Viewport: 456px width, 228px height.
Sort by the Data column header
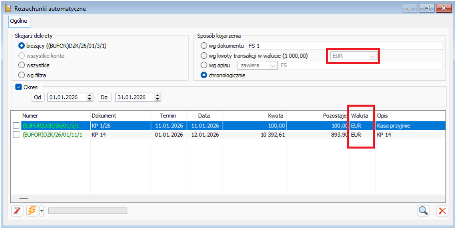pos(205,116)
